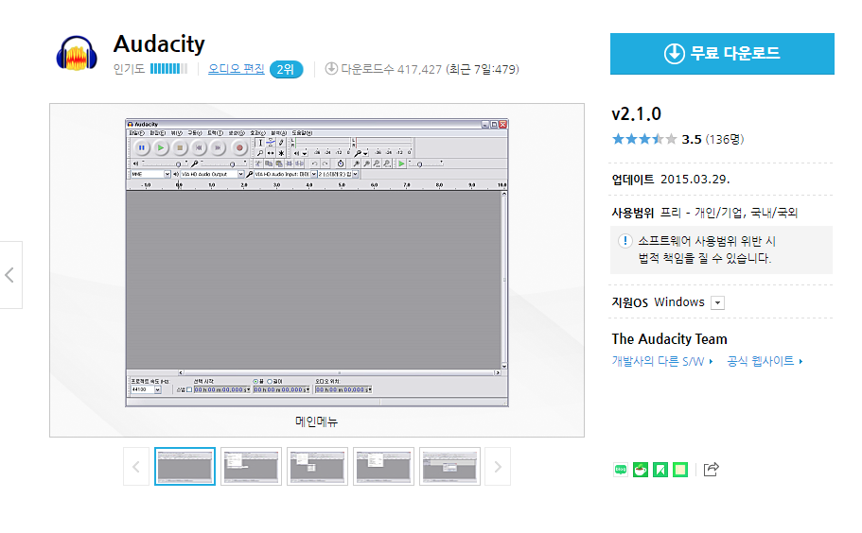Open the developer's other software link (개발사의 다른 S/W)
The height and width of the screenshot is (533, 862).
pos(662,361)
